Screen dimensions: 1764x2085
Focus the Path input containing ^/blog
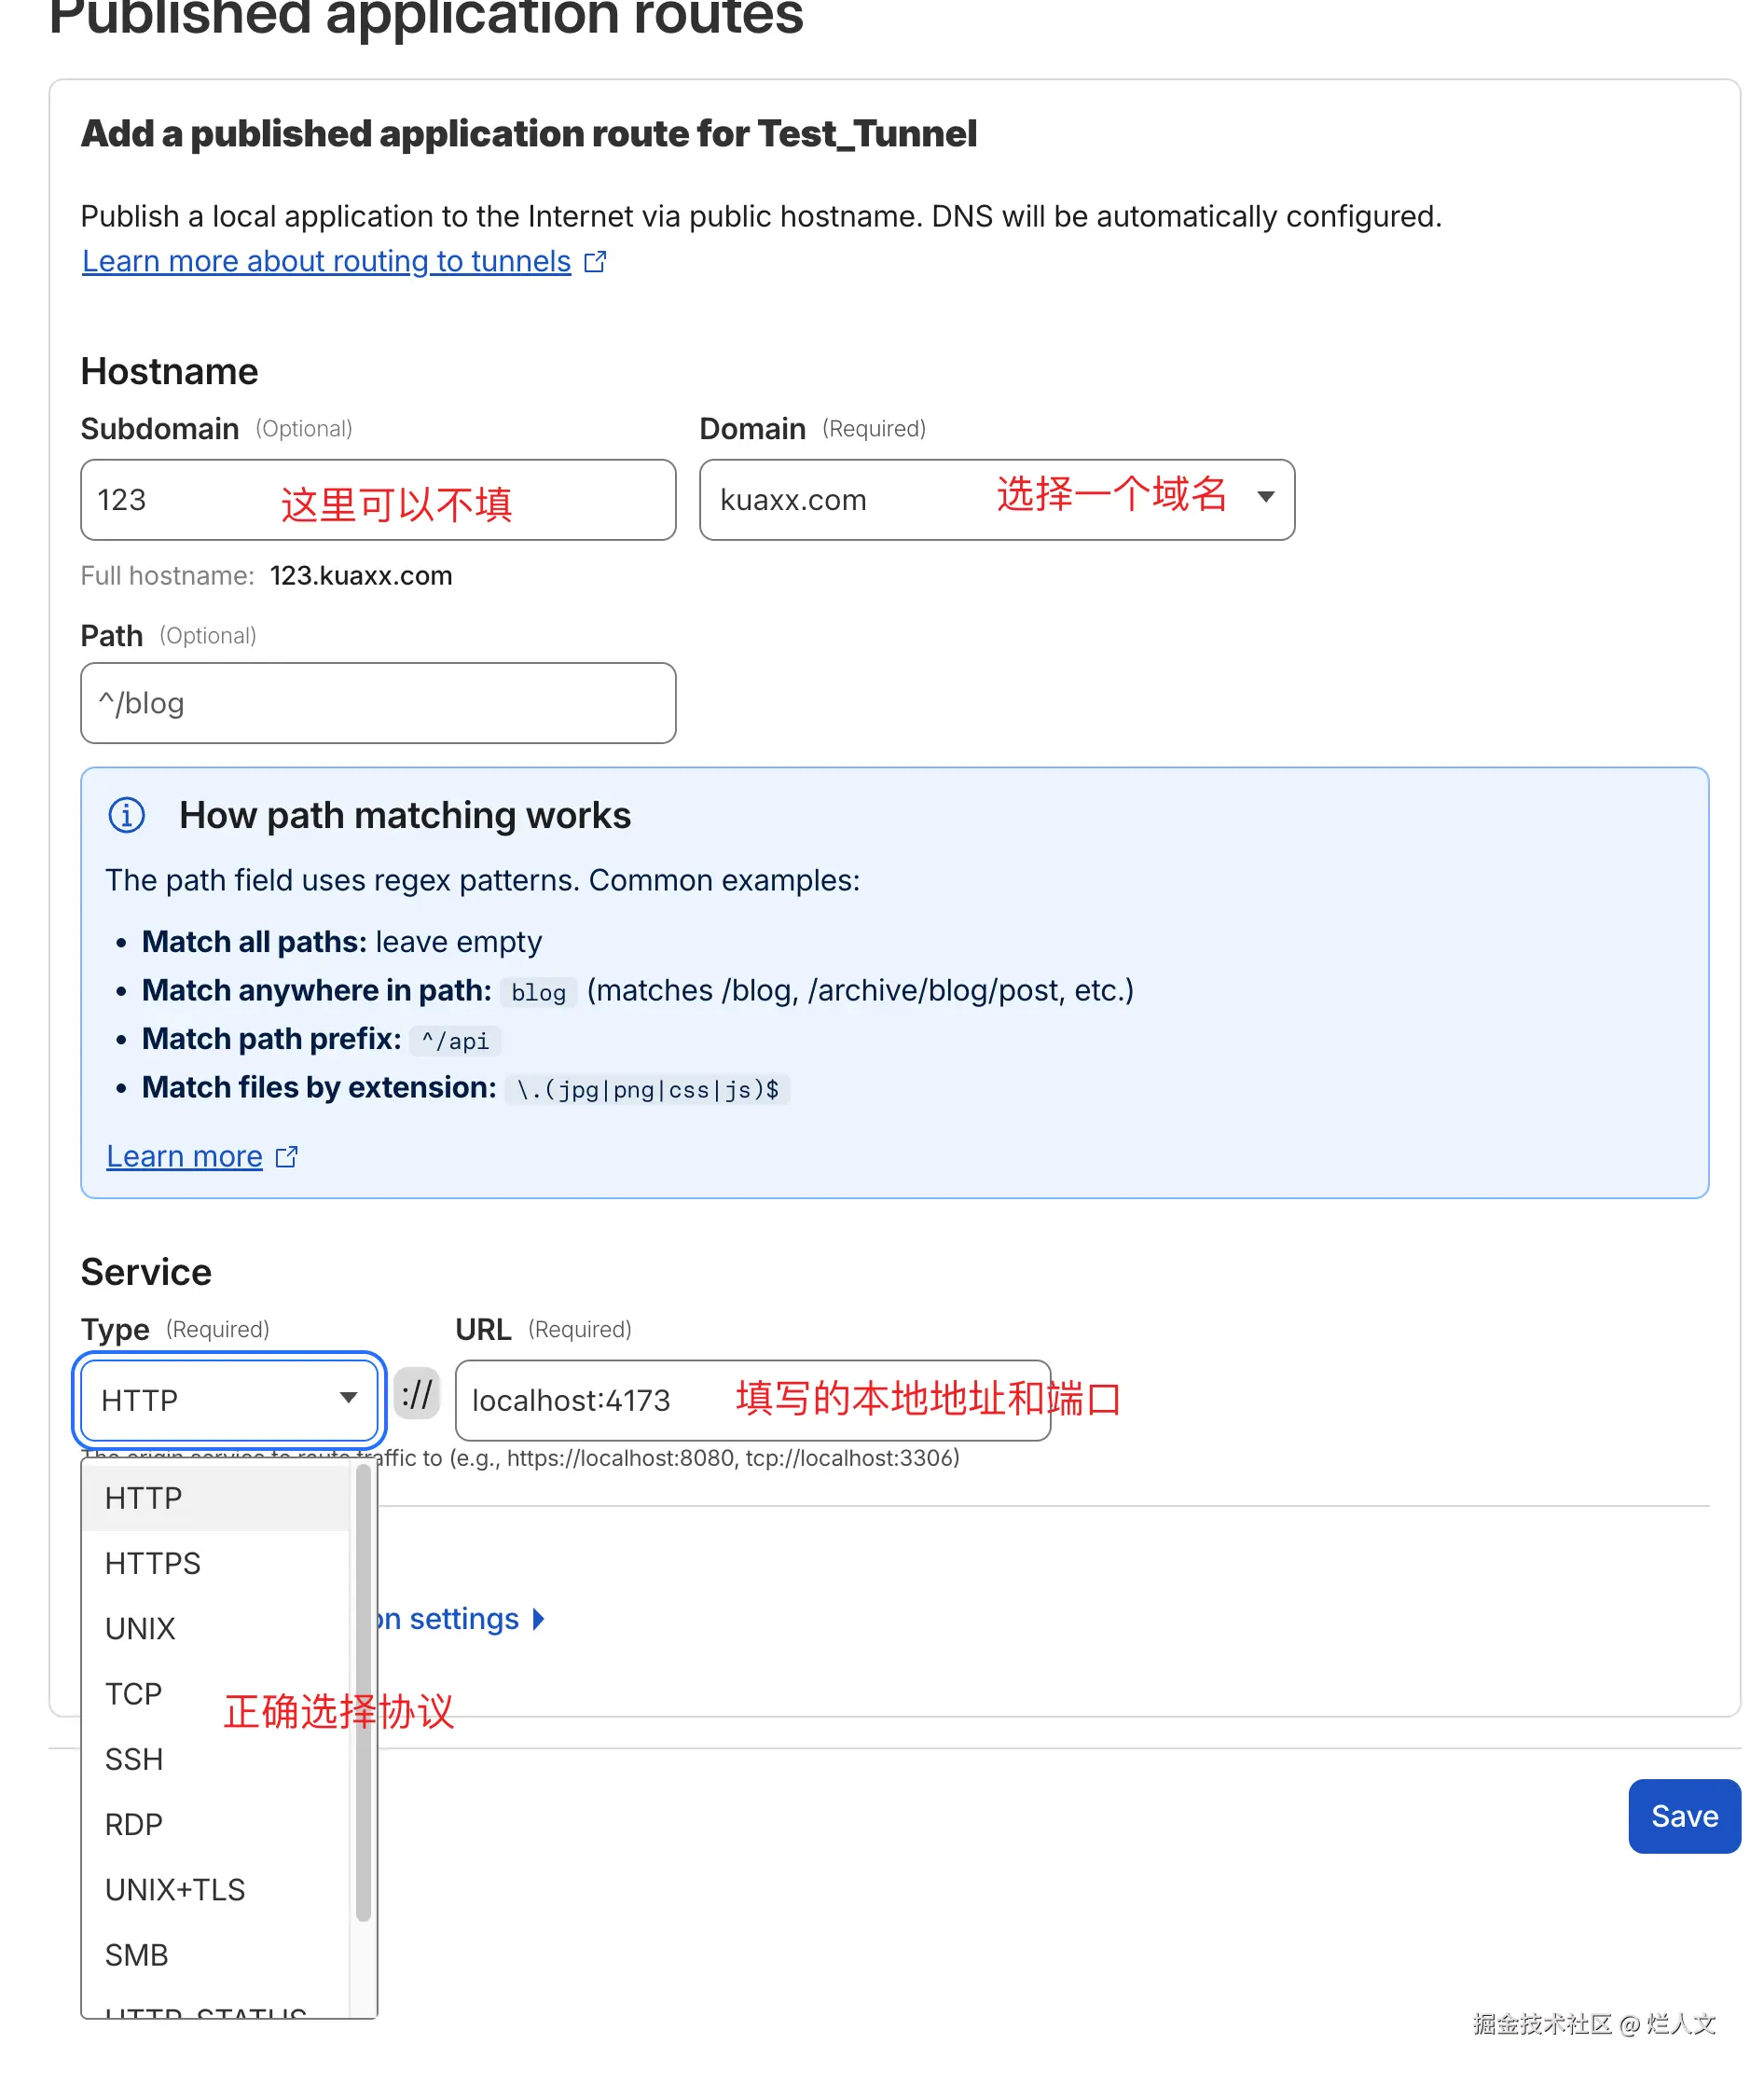(x=377, y=703)
